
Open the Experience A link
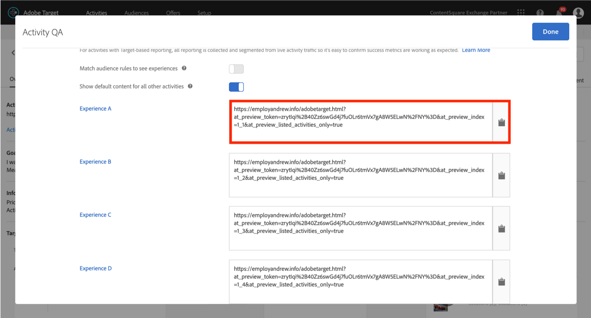pyautogui.click(x=96, y=109)
